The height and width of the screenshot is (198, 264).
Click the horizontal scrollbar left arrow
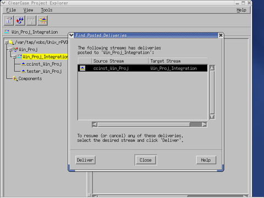95,124
